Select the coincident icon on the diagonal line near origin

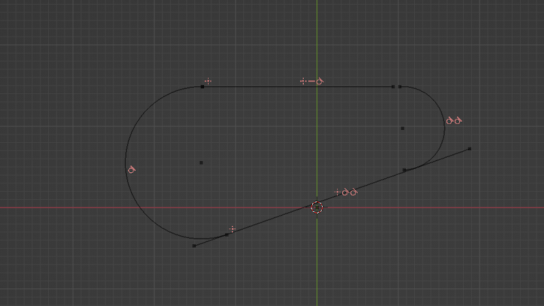337,192
